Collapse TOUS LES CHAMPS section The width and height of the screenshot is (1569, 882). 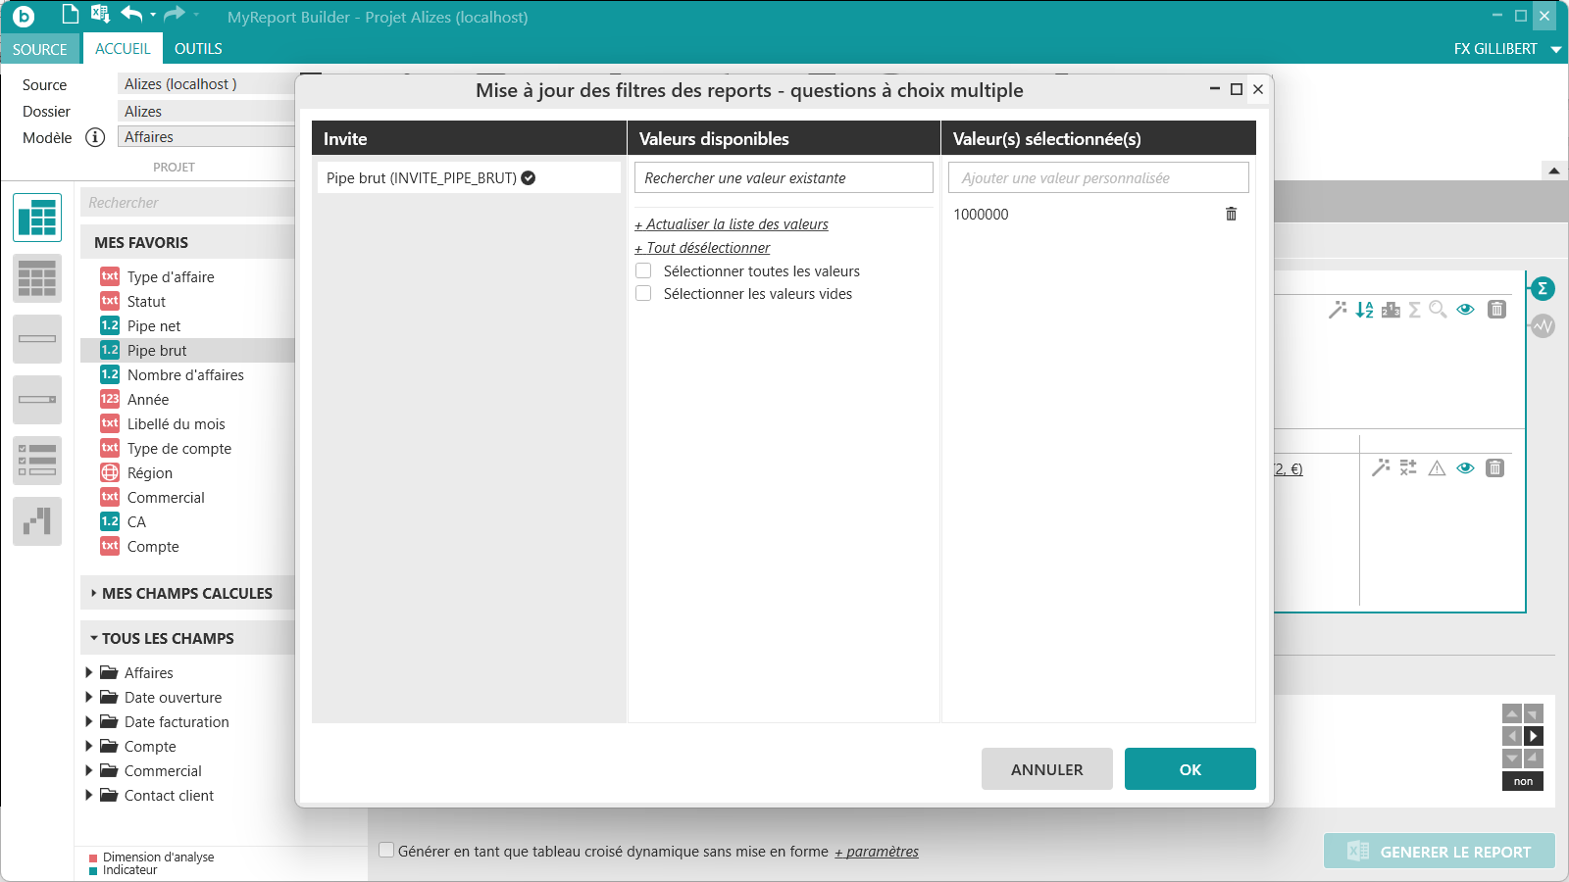click(93, 638)
